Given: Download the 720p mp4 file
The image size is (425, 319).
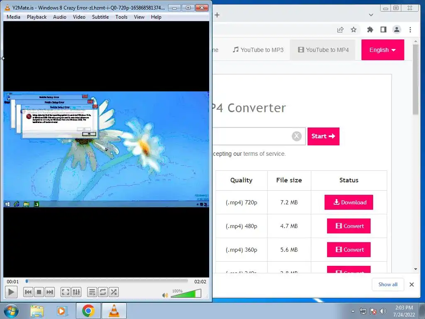Looking at the screenshot, I should (x=349, y=202).
